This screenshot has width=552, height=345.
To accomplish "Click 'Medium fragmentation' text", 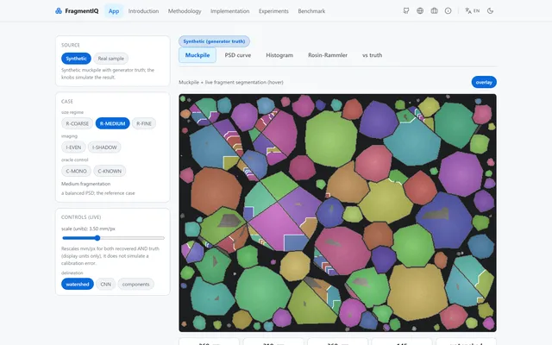I will coord(86,184).
